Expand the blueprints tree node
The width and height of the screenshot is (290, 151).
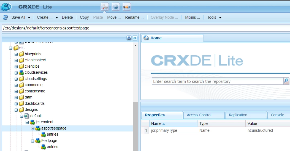(x=16, y=54)
